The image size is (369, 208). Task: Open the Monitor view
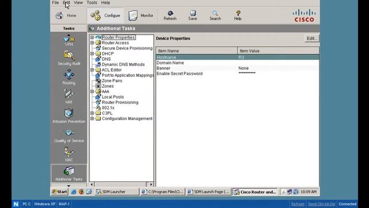click(x=141, y=16)
